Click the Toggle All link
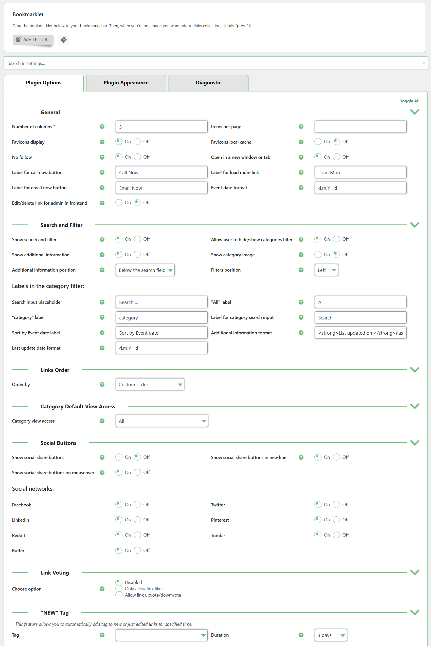Screen dimensions: 431x646 pos(409,101)
